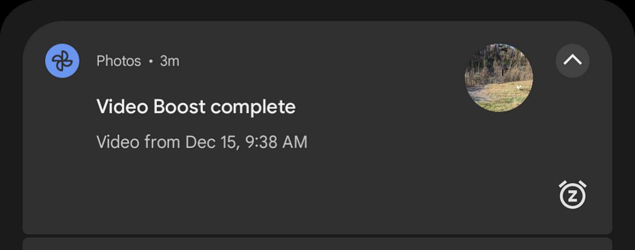The width and height of the screenshot is (635, 250).
Task: Click the up-arrow circle button
Action: [x=573, y=61]
